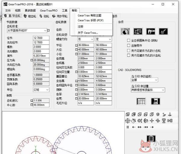Click the gear center vertical arrows icon

[x=140, y=121]
